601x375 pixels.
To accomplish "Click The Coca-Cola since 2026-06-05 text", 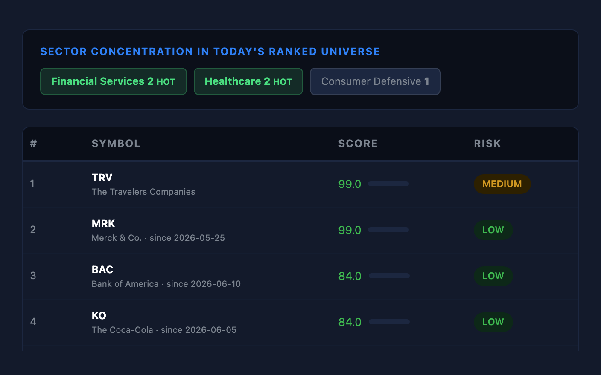I will click(164, 330).
